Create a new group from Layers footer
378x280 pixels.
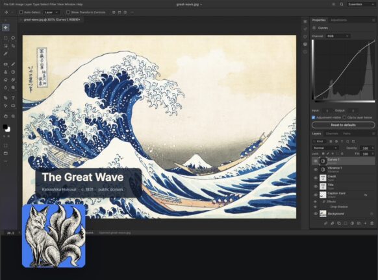pyautogui.click(x=359, y=223)
